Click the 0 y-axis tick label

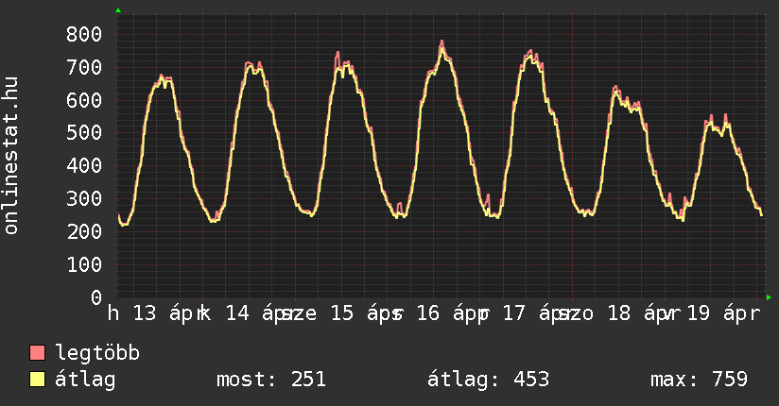(96, 298)
